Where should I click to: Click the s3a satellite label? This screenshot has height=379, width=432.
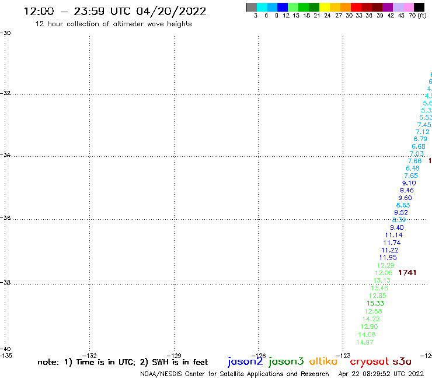coord(402,362)
